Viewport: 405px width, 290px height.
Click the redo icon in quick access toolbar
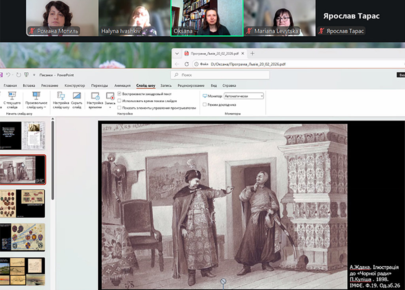(x=18, y=75)
